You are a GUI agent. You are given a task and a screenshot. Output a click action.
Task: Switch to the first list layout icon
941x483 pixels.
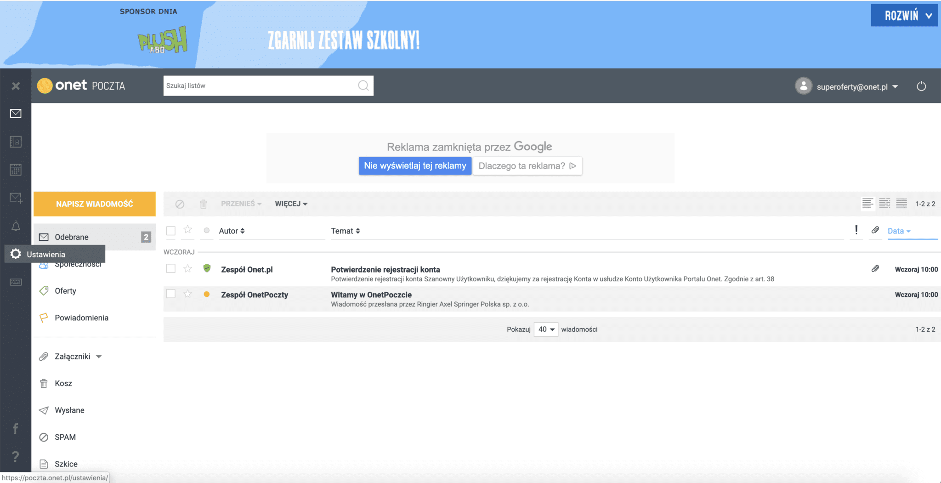(867, 204)
